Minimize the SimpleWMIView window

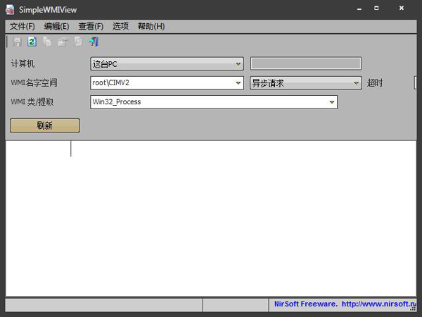(359, 8)
